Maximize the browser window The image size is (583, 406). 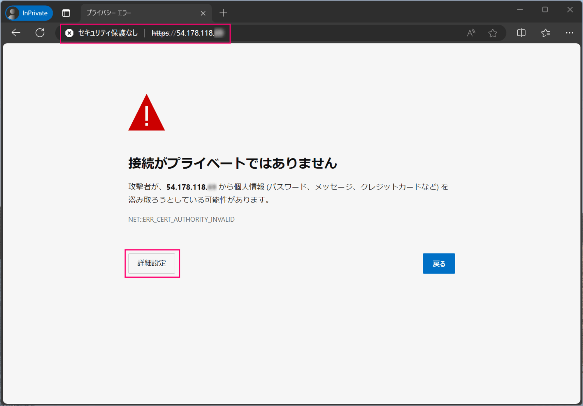[545, 10]
